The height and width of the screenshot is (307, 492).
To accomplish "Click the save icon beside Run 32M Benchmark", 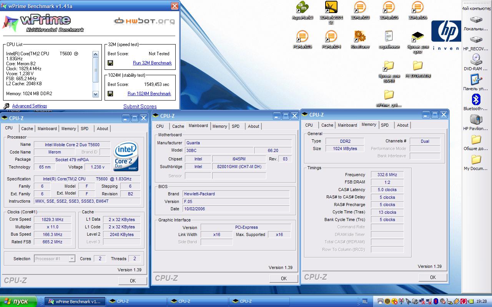I will pyautogui.click(x=110, y=63).
